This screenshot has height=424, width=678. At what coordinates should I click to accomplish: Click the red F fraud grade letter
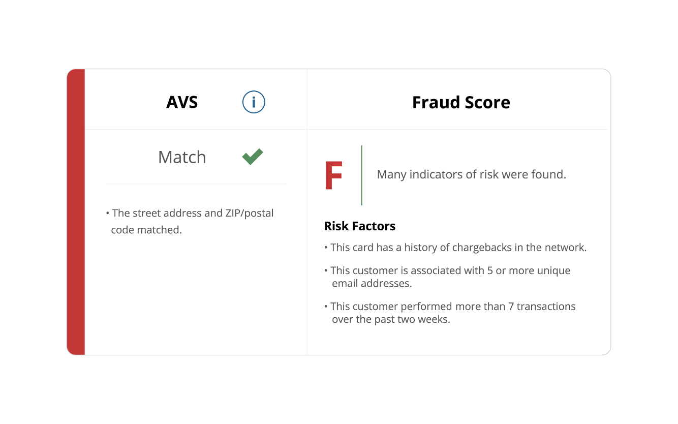pyautogui.click(x=333, y=175)
